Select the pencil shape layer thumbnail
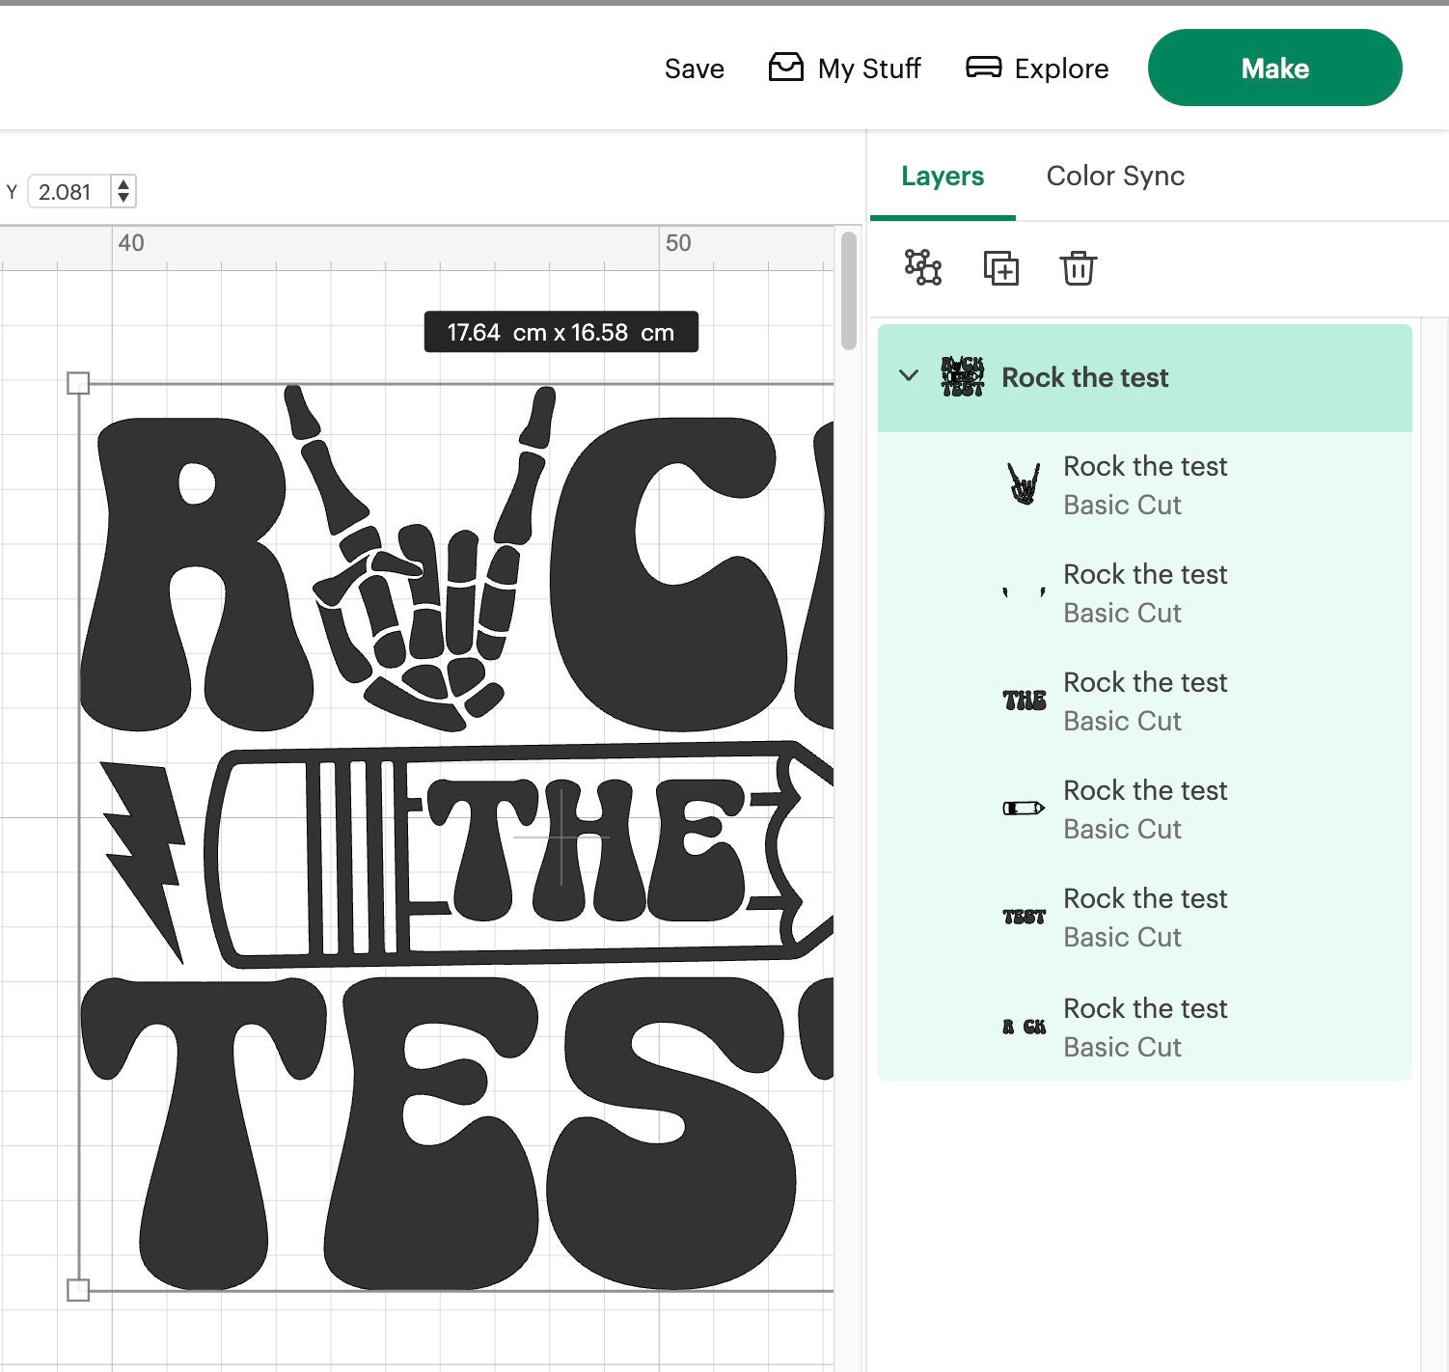The width and height of the screenshot is (1449, 1372). (1025, 809)
